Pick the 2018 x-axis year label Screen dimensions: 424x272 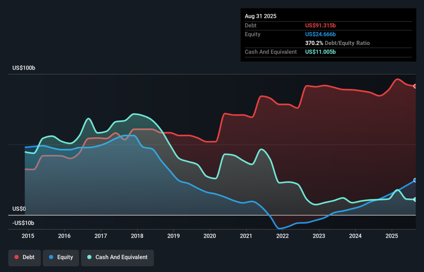[x=137, y=236]
